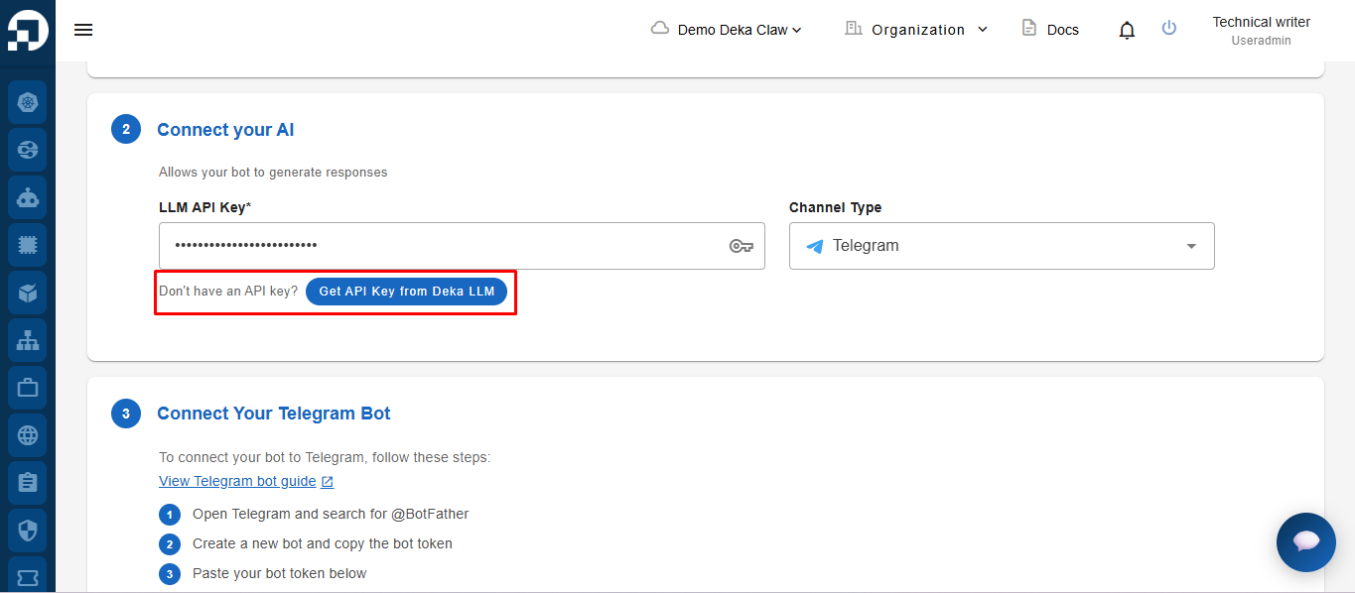Expand the Organization dropdown
The height and width of the screenshot is (593, 1355).
(x=916, y=30)
